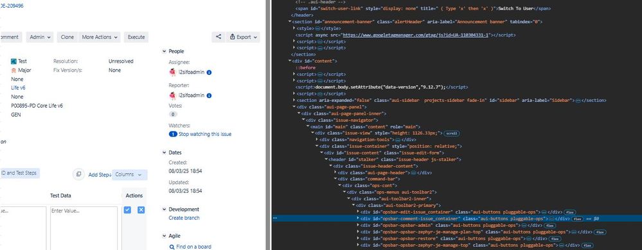Click the blue checkmark save step action
This screenshot has height=250, width=642.
127,210
